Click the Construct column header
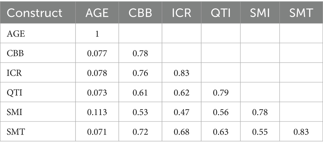The width and height of the screenshot is (323, 147). tap(34, 13)
